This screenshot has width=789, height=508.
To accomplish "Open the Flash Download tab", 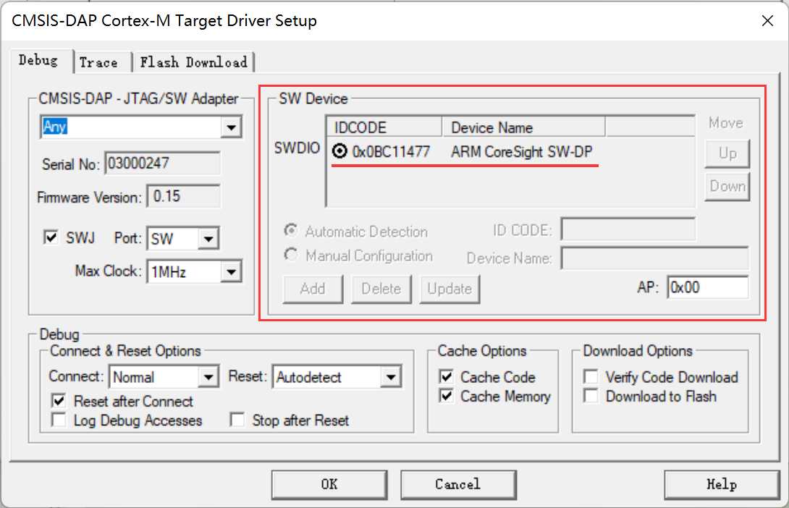I will [x=193, y=62].
